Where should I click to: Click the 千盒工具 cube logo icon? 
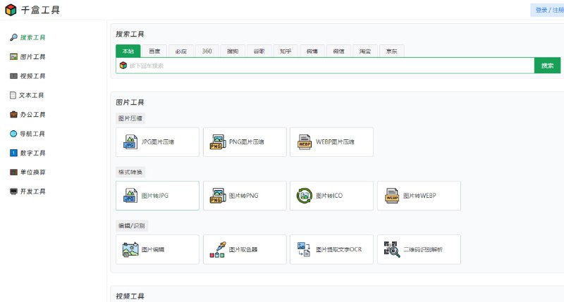point(11,10)
